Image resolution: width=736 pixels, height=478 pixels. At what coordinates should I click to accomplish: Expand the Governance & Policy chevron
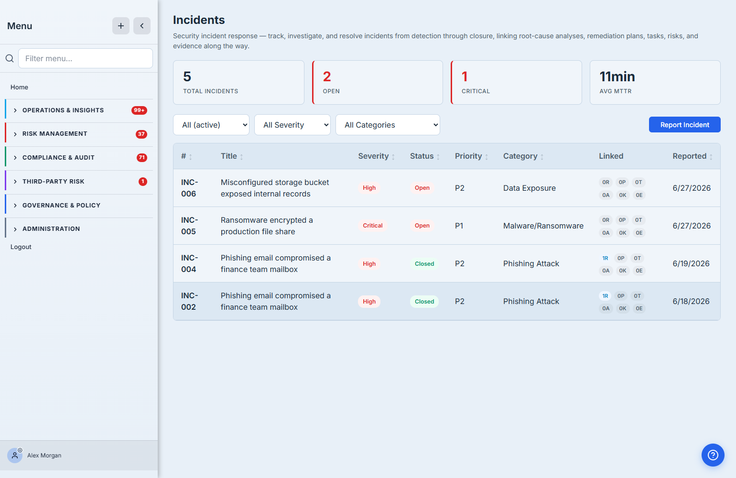tap(15, 206)
